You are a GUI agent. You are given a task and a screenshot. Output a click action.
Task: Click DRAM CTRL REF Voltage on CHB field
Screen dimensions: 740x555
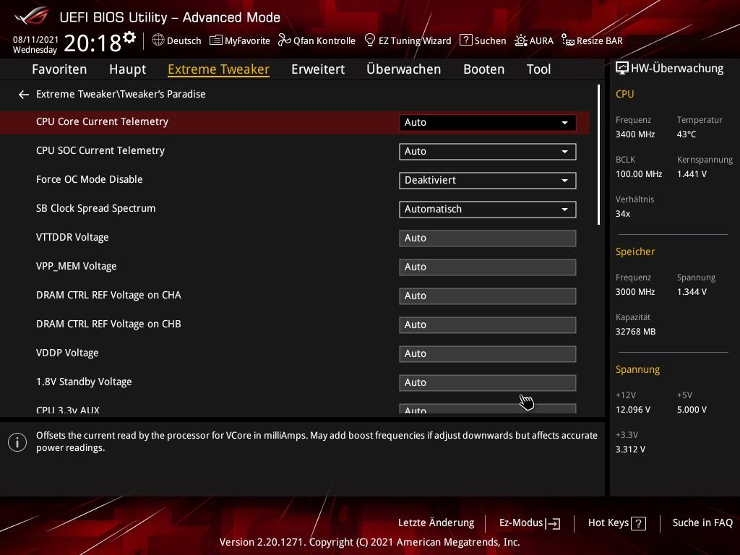click(x=488, y=324)
